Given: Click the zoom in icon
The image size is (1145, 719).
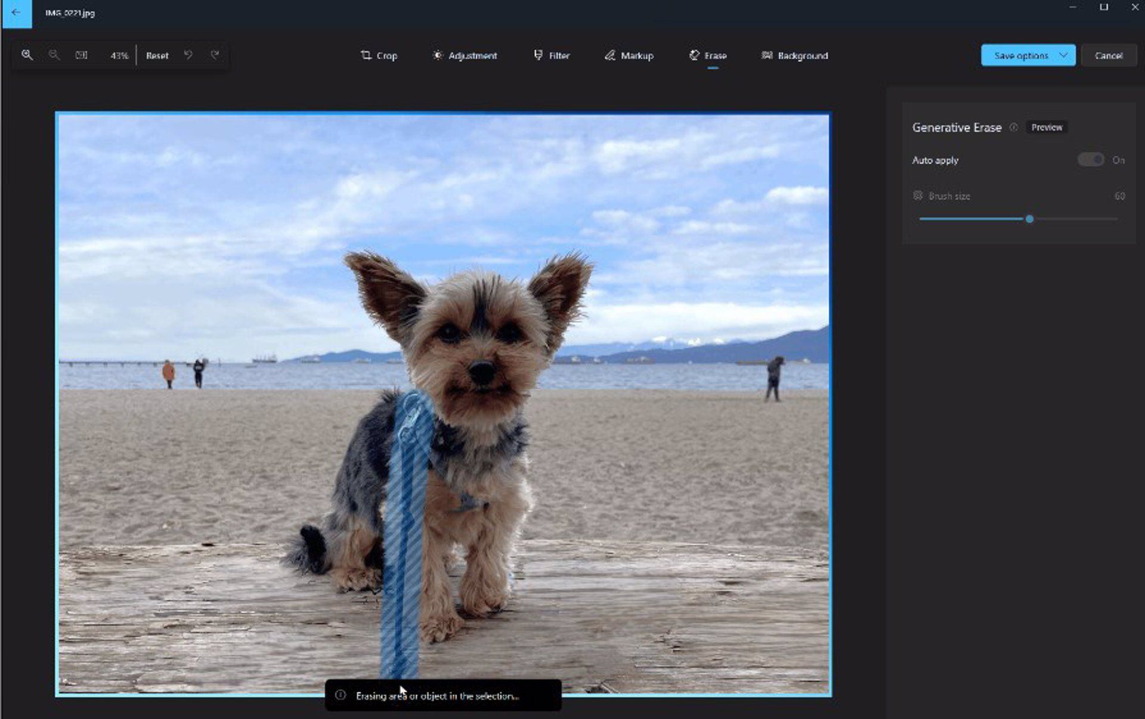Looking at the screenshot, I should (27, 55).
